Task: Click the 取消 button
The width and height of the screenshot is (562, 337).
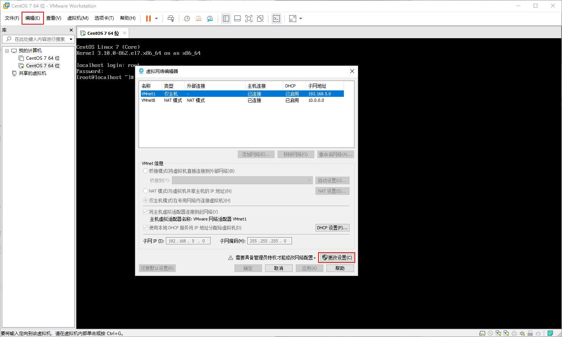Action: (279, 268)
